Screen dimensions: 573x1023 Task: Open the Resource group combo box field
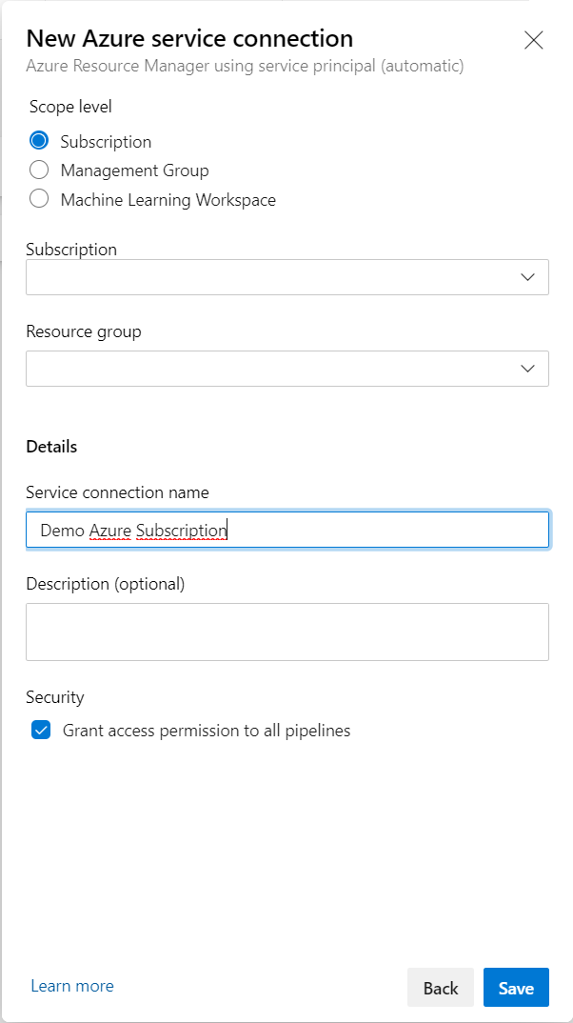tap(287, 369)
